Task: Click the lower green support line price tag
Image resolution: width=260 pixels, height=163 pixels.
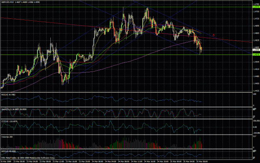Action: click(256, 54)
